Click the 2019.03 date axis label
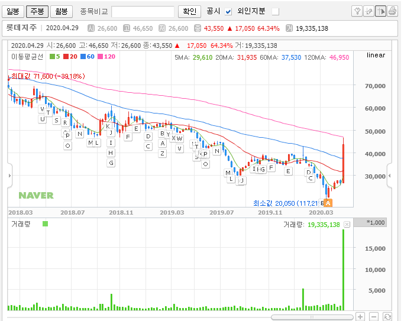Viewport: 404px width, 321px height. (x=172, y=213)
